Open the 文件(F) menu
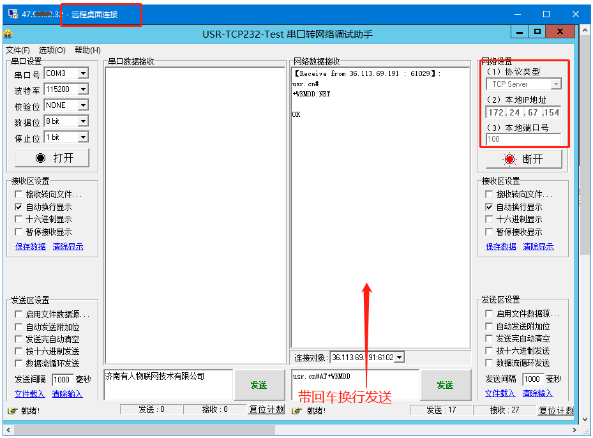 [18, 50]
